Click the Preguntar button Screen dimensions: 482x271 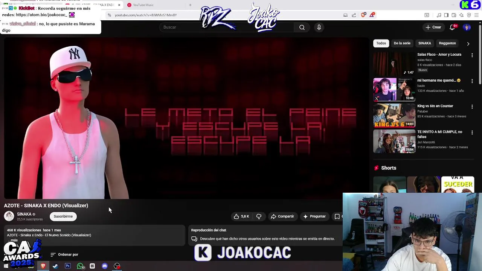pos(314,216)
